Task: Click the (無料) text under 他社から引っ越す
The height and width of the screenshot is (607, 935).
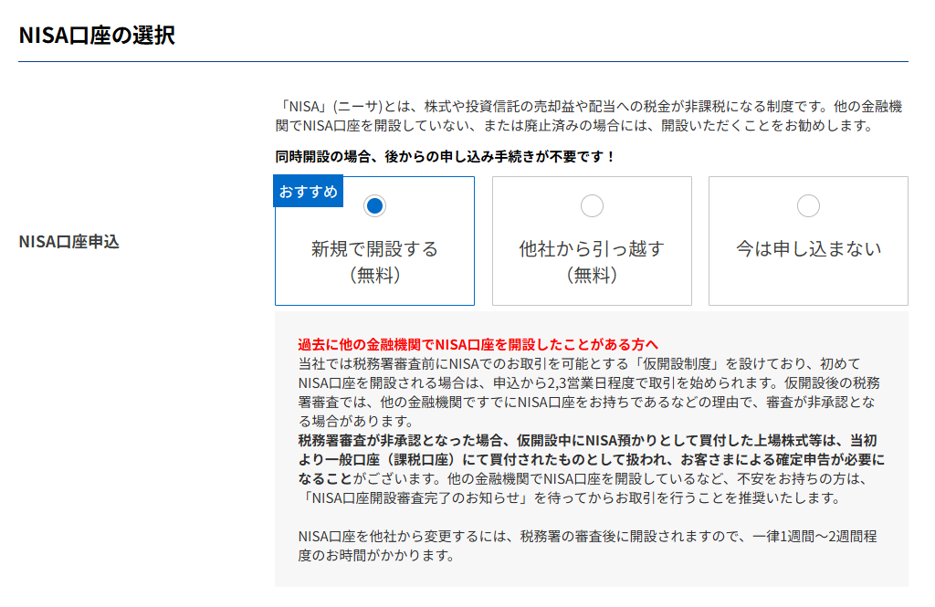Action: 592,275
